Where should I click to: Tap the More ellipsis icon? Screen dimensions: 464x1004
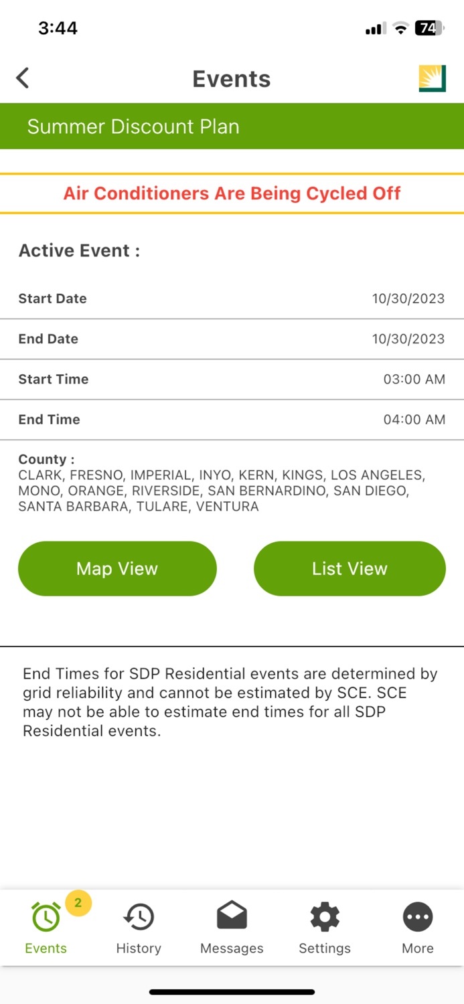(417, 917)
